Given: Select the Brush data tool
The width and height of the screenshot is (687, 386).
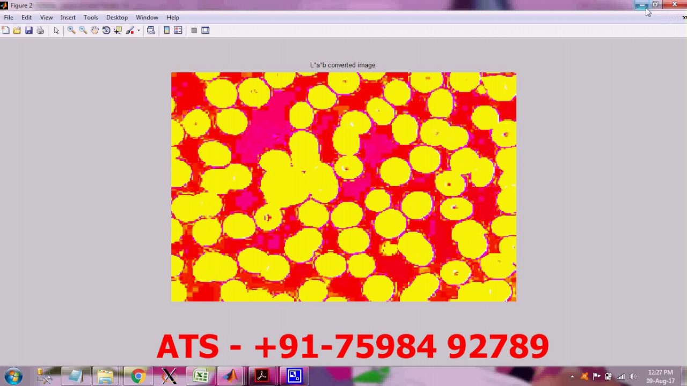Looking at the screenshot, I should (x=130, y=31).
